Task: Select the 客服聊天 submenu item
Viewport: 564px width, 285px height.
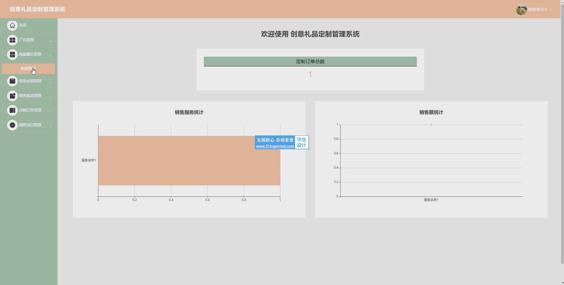Action: click(28, 69)
